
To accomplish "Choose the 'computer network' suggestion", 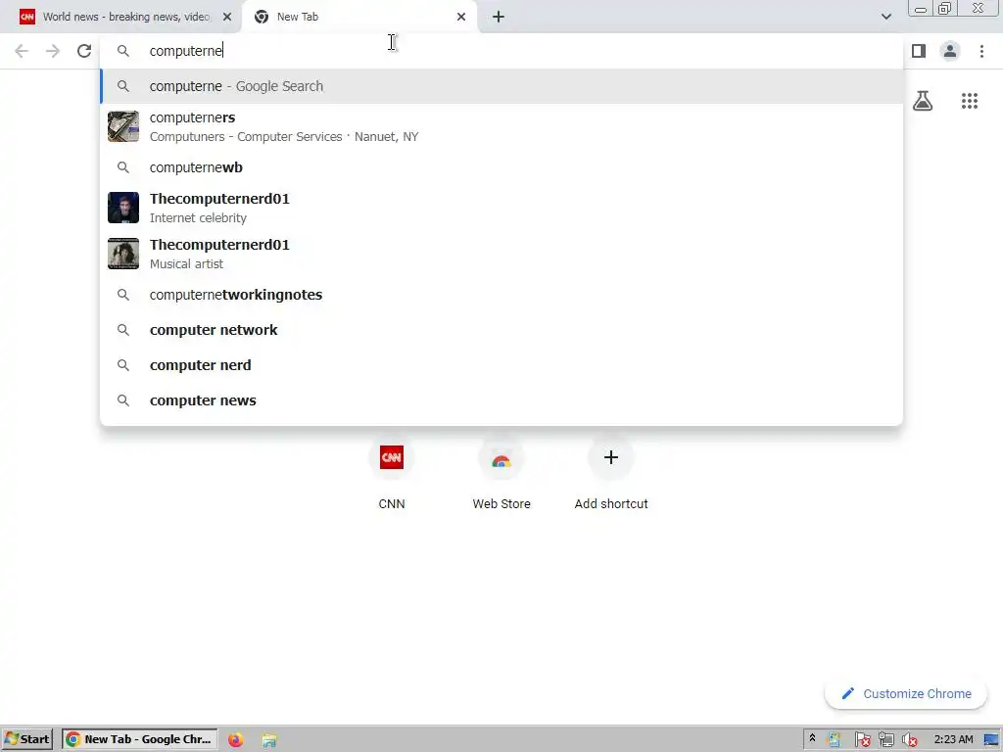I will click(501, 330).
